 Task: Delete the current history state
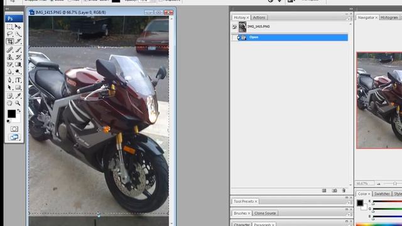tap(344, 191)
